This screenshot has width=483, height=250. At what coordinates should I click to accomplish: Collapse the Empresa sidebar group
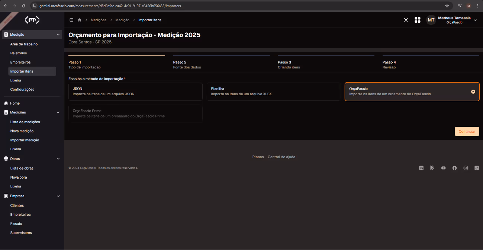pos(58,196)
